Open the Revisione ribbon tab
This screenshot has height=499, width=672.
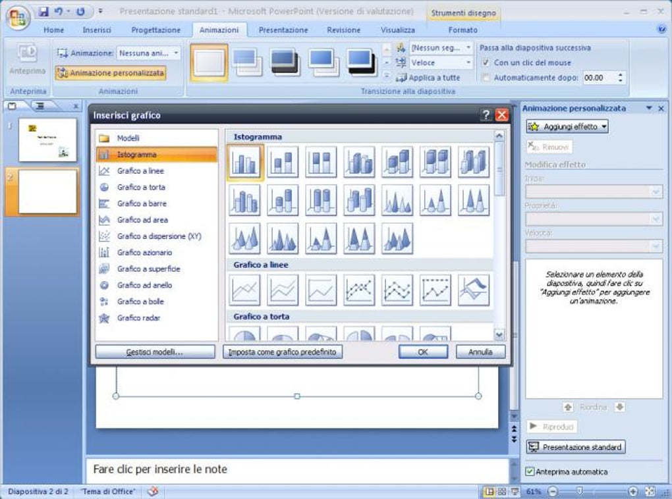tap(343, 30)
